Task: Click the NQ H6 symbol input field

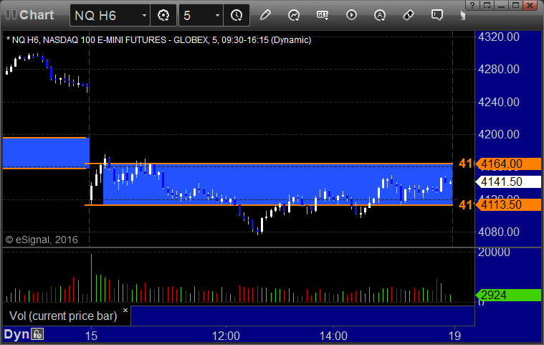Action: 106,15
